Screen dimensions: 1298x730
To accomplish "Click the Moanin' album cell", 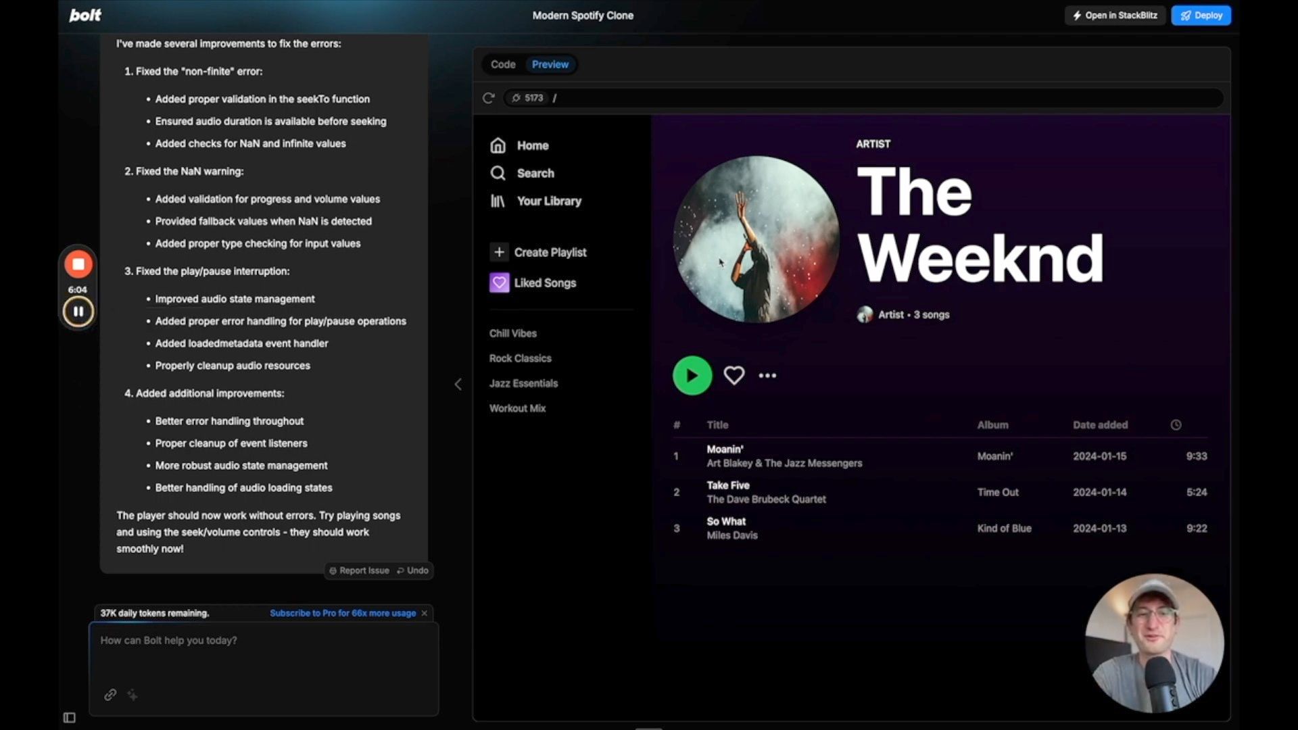I will pos(995,456).
